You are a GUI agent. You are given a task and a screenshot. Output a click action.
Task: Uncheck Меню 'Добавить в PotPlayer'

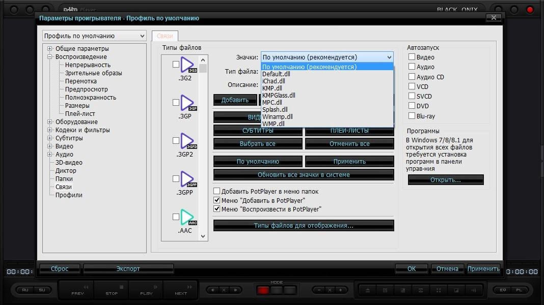click(217, 200)
